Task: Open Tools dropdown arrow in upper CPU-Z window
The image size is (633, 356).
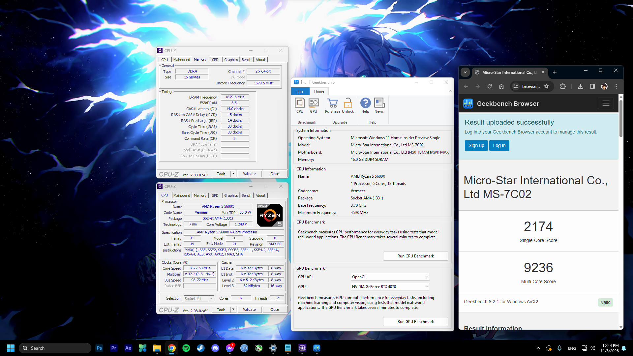Action: tap(233, 174)
